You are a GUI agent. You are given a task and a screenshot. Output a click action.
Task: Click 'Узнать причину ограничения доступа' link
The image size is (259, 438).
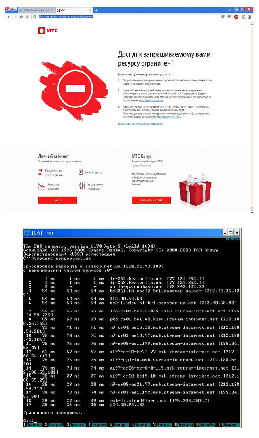pos(140,124)
